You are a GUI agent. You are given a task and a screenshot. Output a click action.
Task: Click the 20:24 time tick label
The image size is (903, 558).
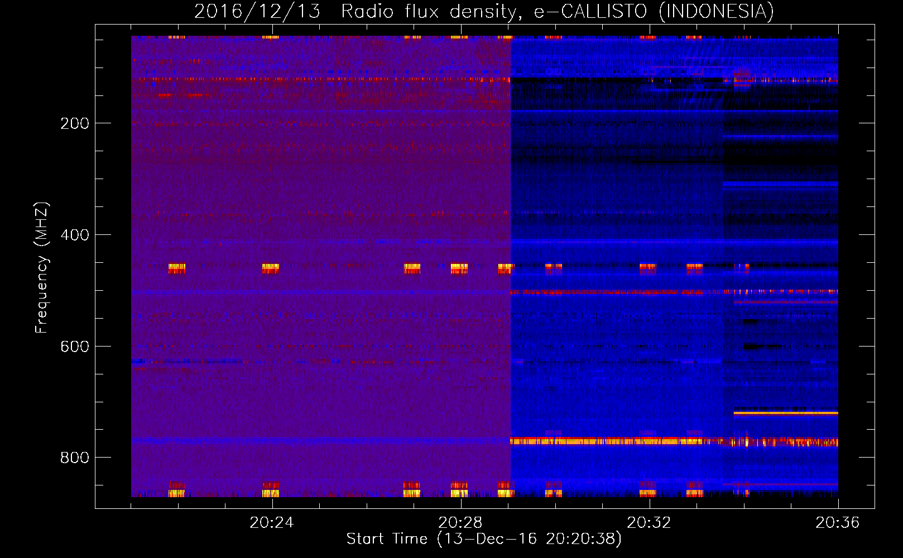[x=272, y=522]
